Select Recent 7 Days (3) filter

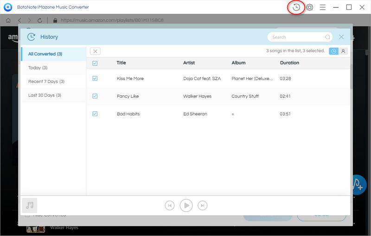(54, 81)
